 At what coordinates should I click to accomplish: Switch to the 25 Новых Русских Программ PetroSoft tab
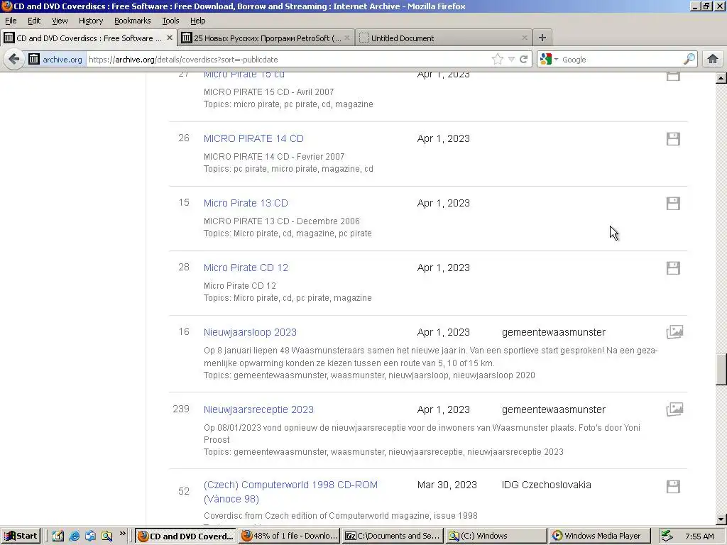[x=266, y=38]
